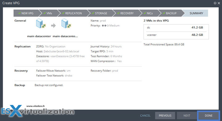Click the Test Reminder 6 Months value
222x121 pixels.
click(x=116, y=56)
